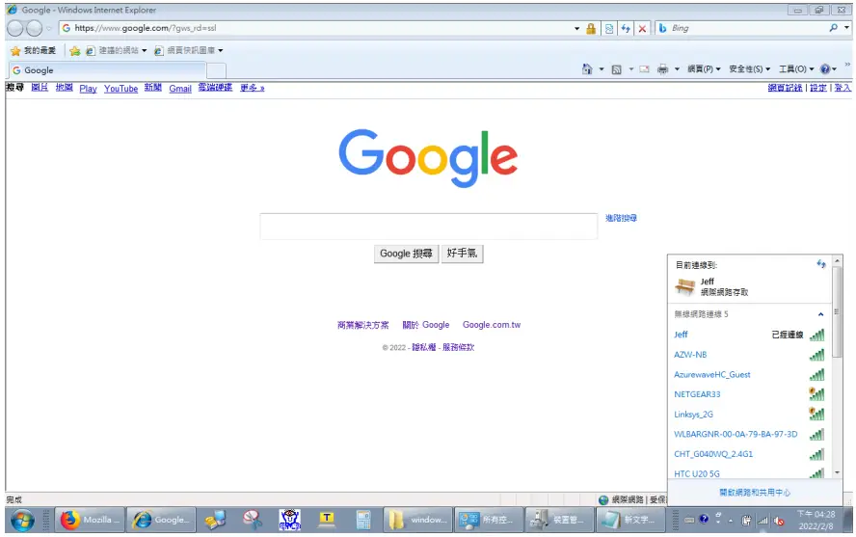Open the 工具(O) Tools menu
The width and height of the screenshot is (856, 537).
[796, 69]
